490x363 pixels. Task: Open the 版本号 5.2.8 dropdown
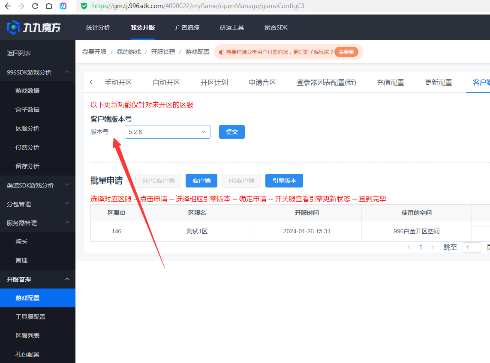pyautogui.click(x=168, y=132)
